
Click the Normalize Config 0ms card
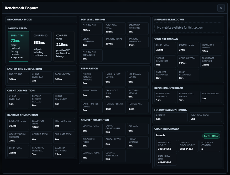(138, 79)
